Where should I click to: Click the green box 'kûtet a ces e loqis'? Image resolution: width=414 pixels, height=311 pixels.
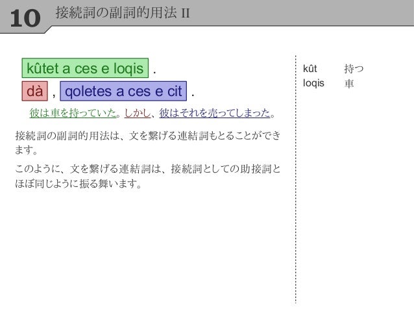pyautogui.click(x=85, y=68)
